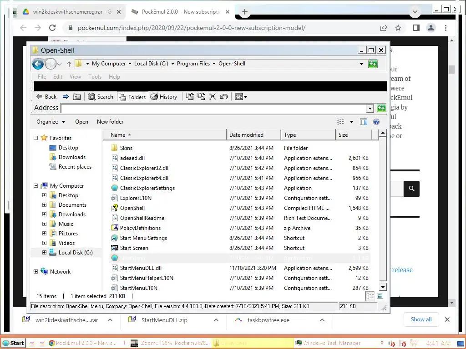Collapse the My Computer tree node
Image resolution: width=466 pixels, height=349 pixels.
36,186
